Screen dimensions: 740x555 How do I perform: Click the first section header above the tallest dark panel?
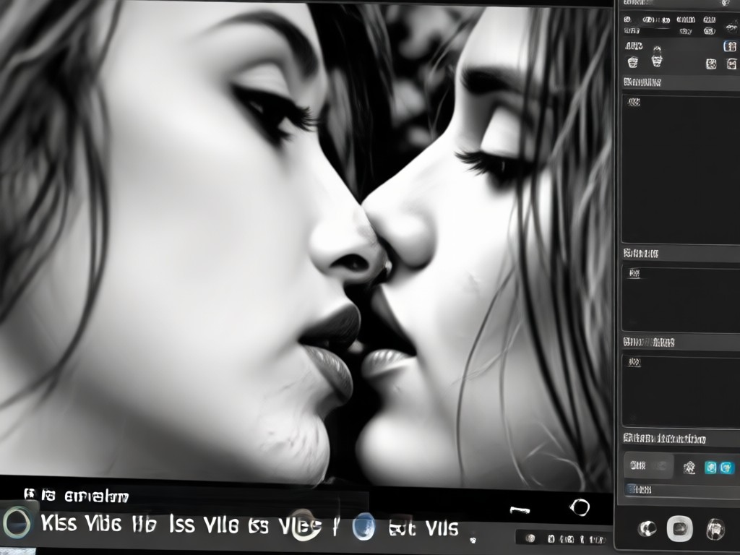(642, 82)
